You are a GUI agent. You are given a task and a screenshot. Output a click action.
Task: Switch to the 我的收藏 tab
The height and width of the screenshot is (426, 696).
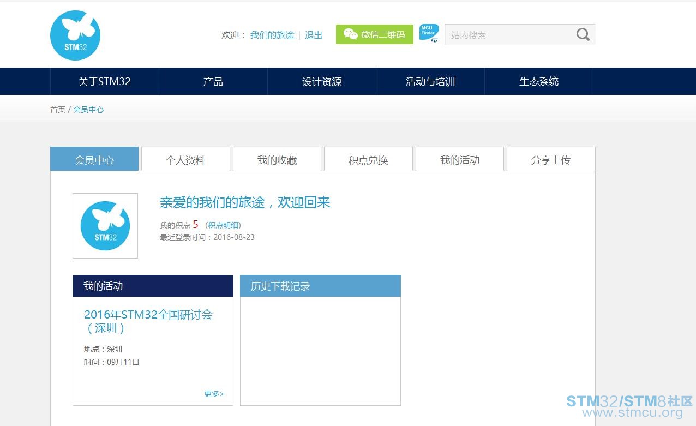coord(277,159)
